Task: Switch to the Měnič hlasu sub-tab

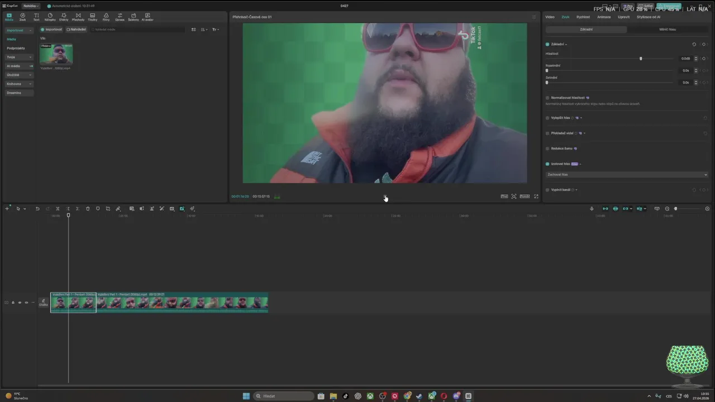Action: 668,29
